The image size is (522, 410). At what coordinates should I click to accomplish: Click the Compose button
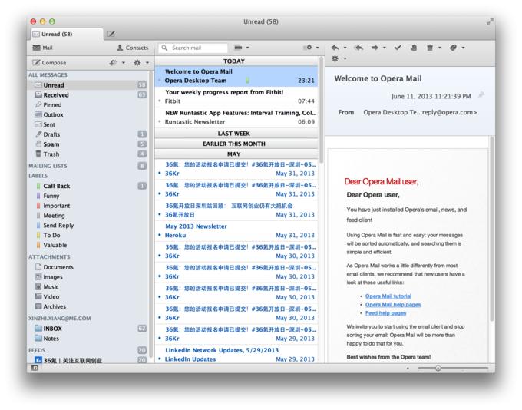click(x=49, y=63)
